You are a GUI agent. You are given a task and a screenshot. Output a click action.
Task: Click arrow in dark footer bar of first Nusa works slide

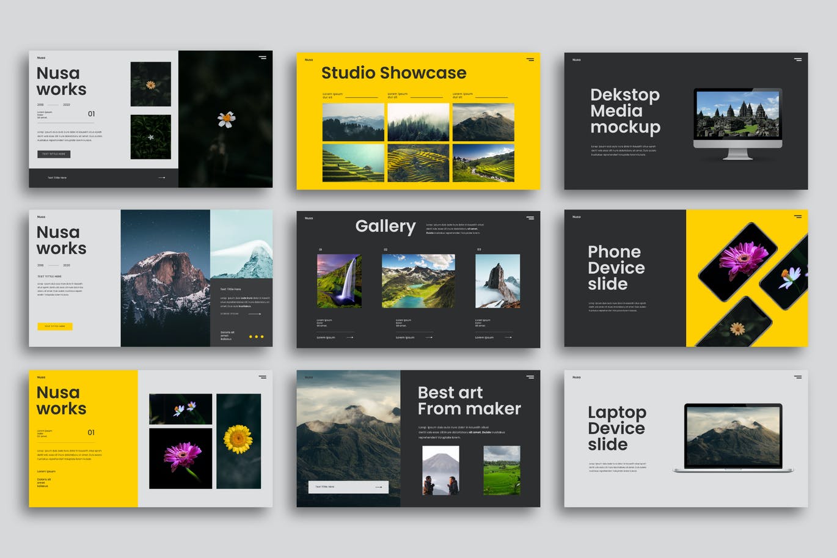click(161, 178)
